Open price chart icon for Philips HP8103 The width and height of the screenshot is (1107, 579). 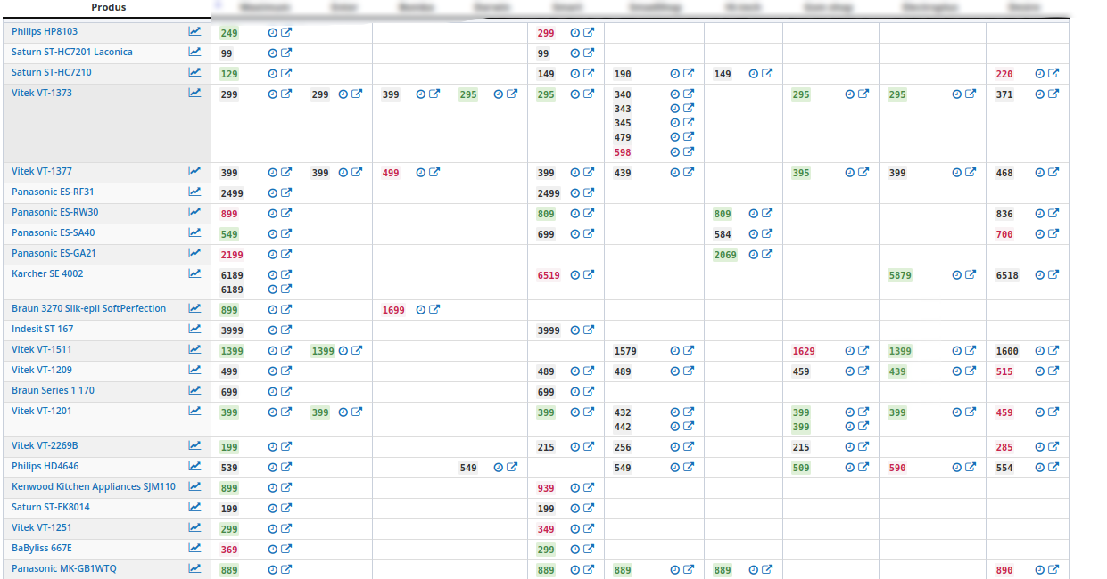(194, 31)
